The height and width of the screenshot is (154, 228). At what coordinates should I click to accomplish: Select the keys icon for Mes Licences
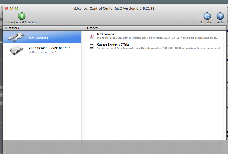[x=16, y=37]
